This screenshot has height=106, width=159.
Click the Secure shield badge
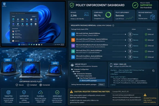(x=20, y=85)
